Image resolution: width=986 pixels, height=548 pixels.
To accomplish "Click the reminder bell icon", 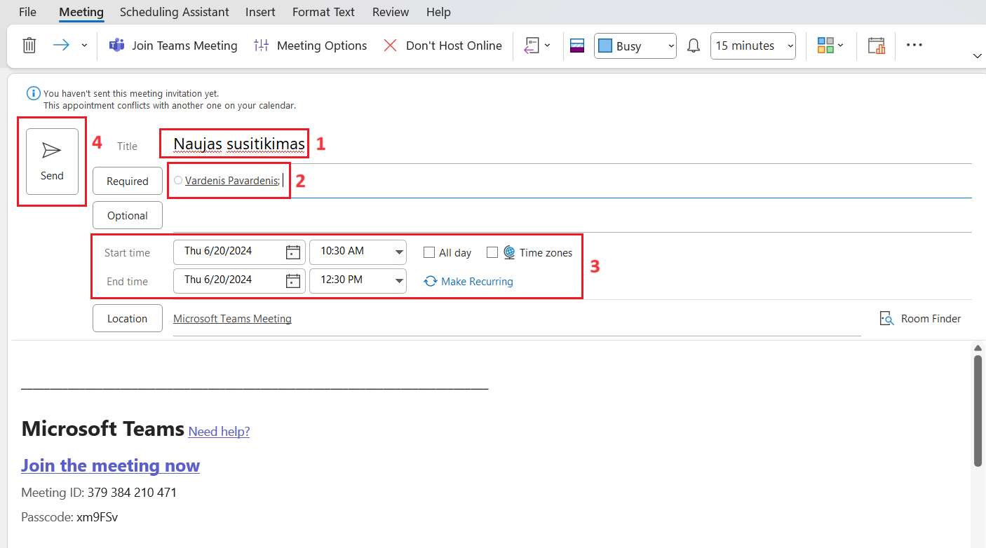I will pyautogui.click(x=694, y=46).
